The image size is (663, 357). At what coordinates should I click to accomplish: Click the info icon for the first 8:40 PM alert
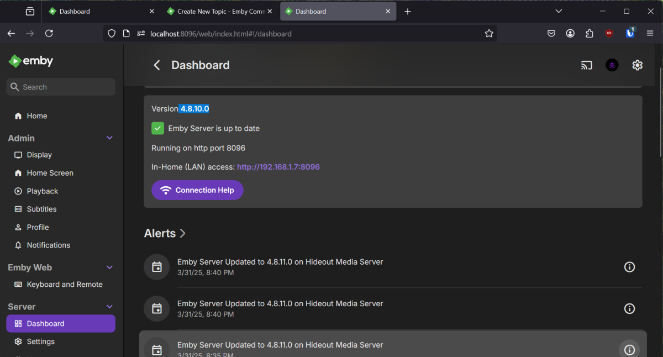629,267
